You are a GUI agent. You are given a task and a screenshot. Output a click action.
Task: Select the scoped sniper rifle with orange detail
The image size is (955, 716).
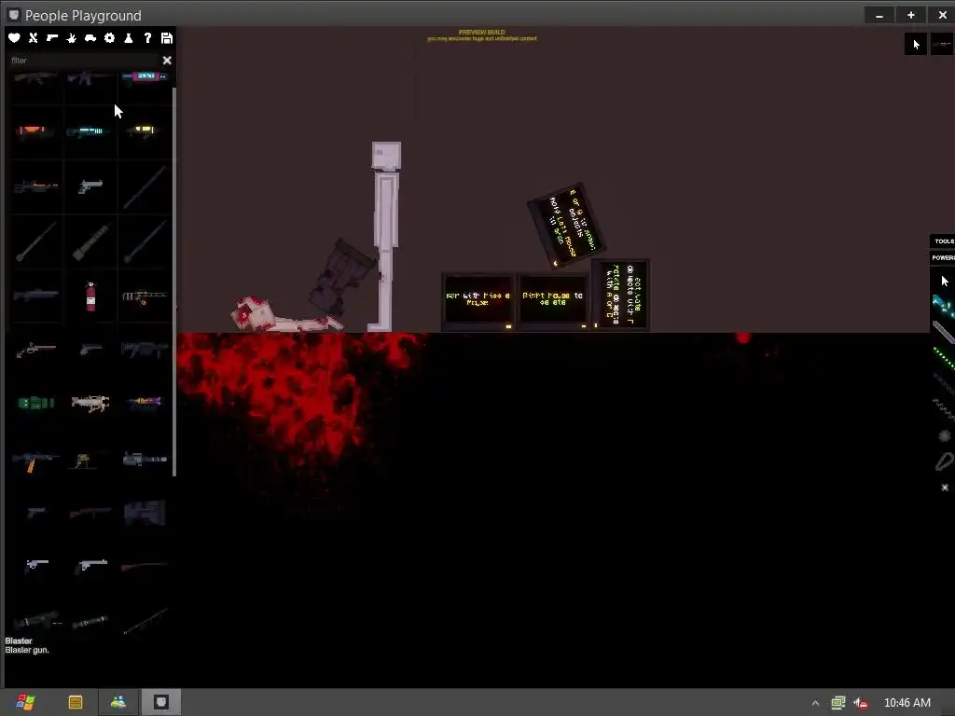(36, 186)
